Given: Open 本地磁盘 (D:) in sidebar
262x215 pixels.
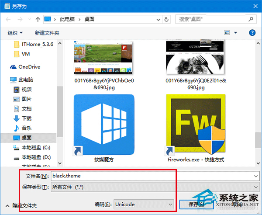Looking at the screenshot, I should click(x=32, y=157).
